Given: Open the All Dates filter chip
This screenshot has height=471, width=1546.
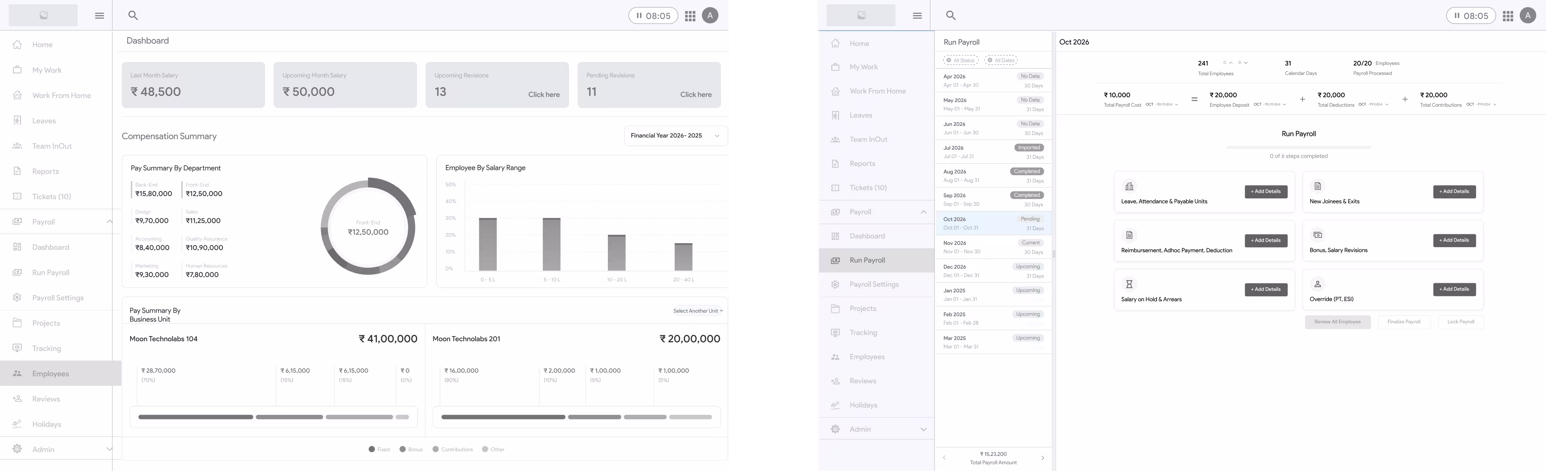Looking at the screenshot, I should [1001, 60].
